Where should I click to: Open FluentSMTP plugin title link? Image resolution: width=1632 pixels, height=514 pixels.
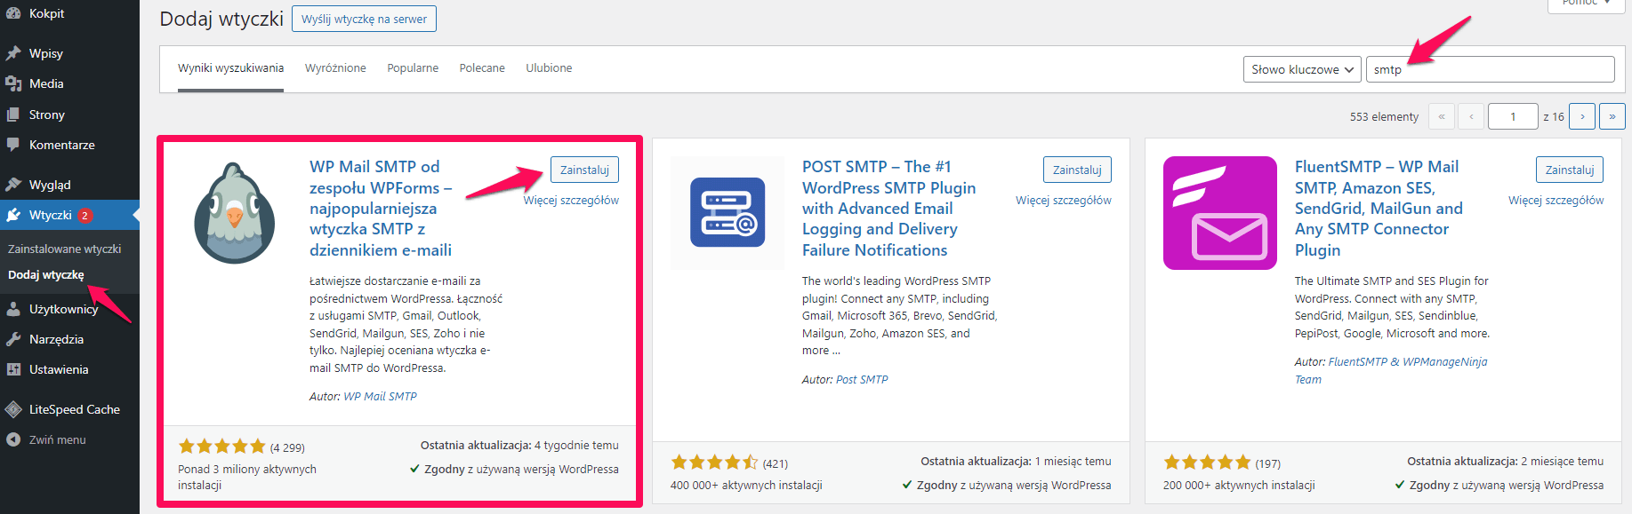click(1379, 208)
